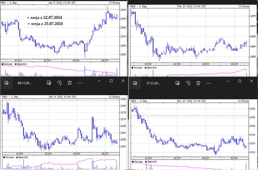This screenshot has width=258, height=170.
Task: Delete the image in the 08.11.20 window
Action: 70,83
